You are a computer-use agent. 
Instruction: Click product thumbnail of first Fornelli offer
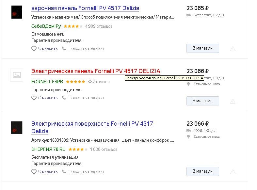click(x=17, y=12)
